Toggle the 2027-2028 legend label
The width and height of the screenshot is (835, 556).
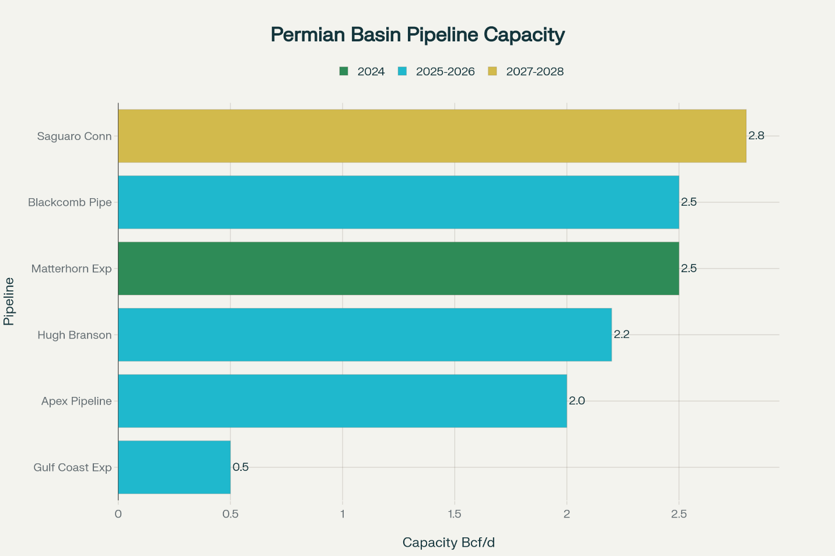click(x=535, y=72)
